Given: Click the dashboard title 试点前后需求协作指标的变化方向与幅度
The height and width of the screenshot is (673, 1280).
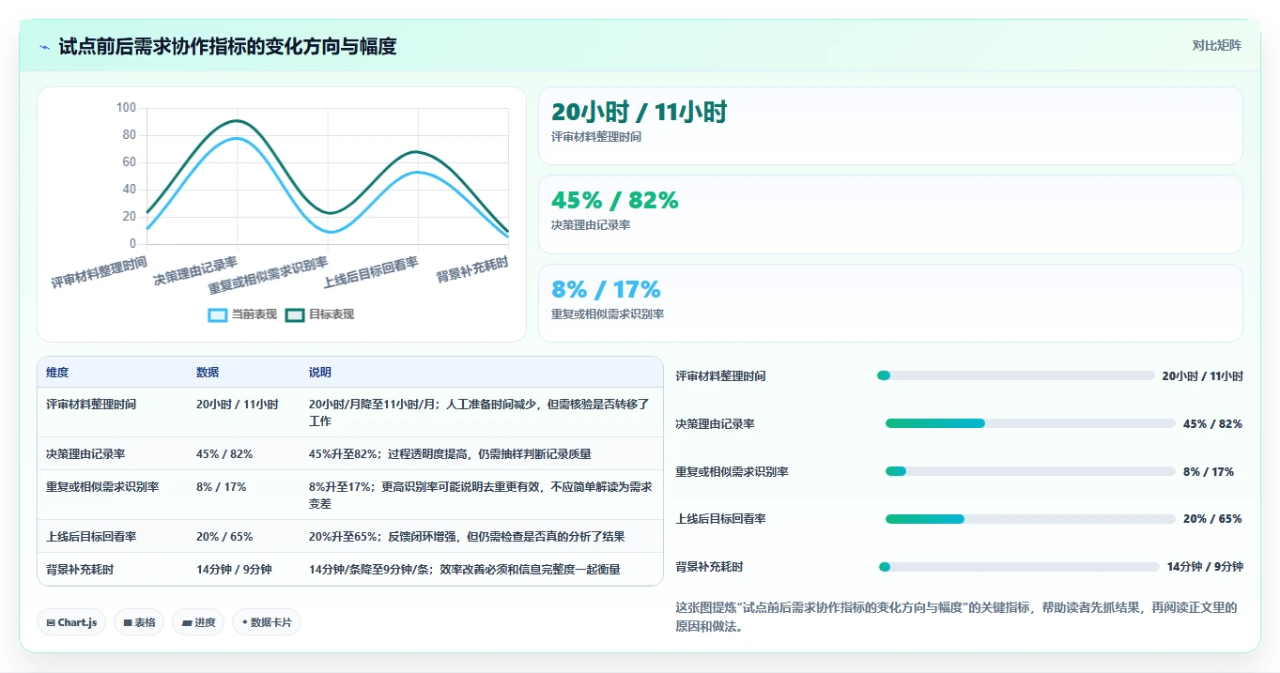Looking at the screenshot, I should 227,46.
